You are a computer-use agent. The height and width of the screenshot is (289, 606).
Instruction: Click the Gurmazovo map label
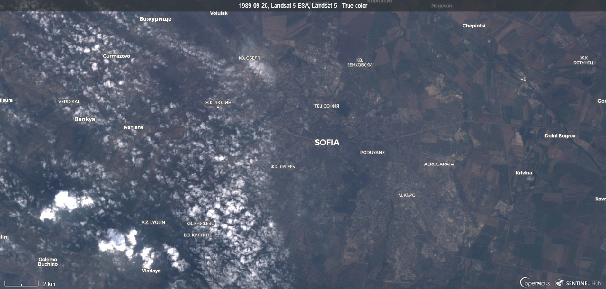(x=116, y=56)
